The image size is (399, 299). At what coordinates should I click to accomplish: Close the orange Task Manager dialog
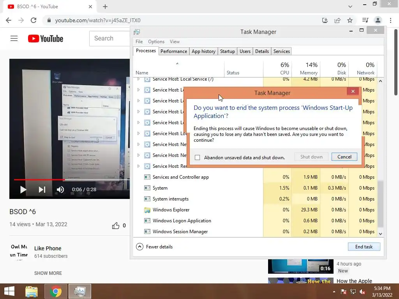353,91
